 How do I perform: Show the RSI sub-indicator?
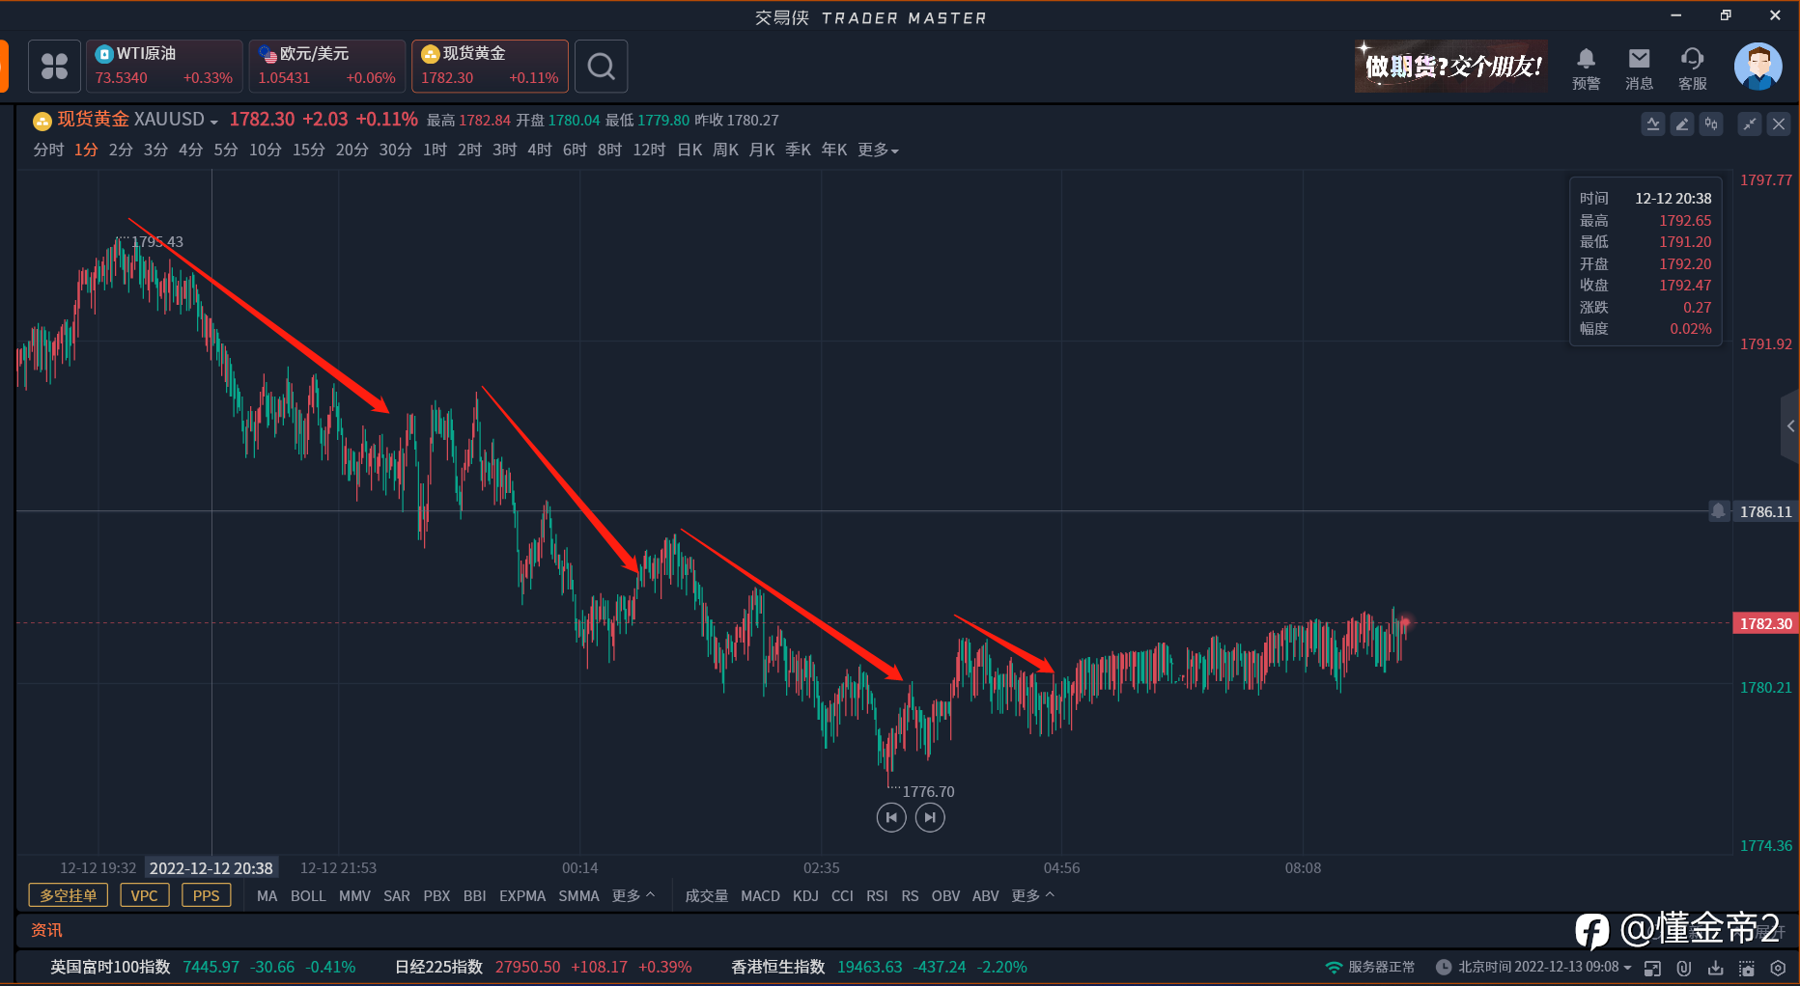coord(877,896)
